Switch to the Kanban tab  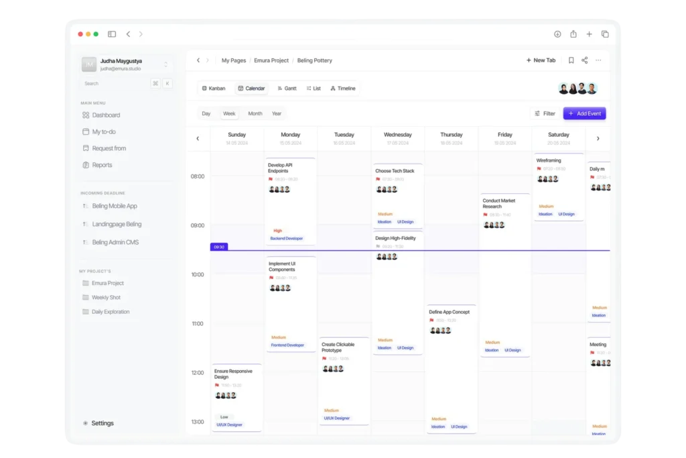coord(214,89)
